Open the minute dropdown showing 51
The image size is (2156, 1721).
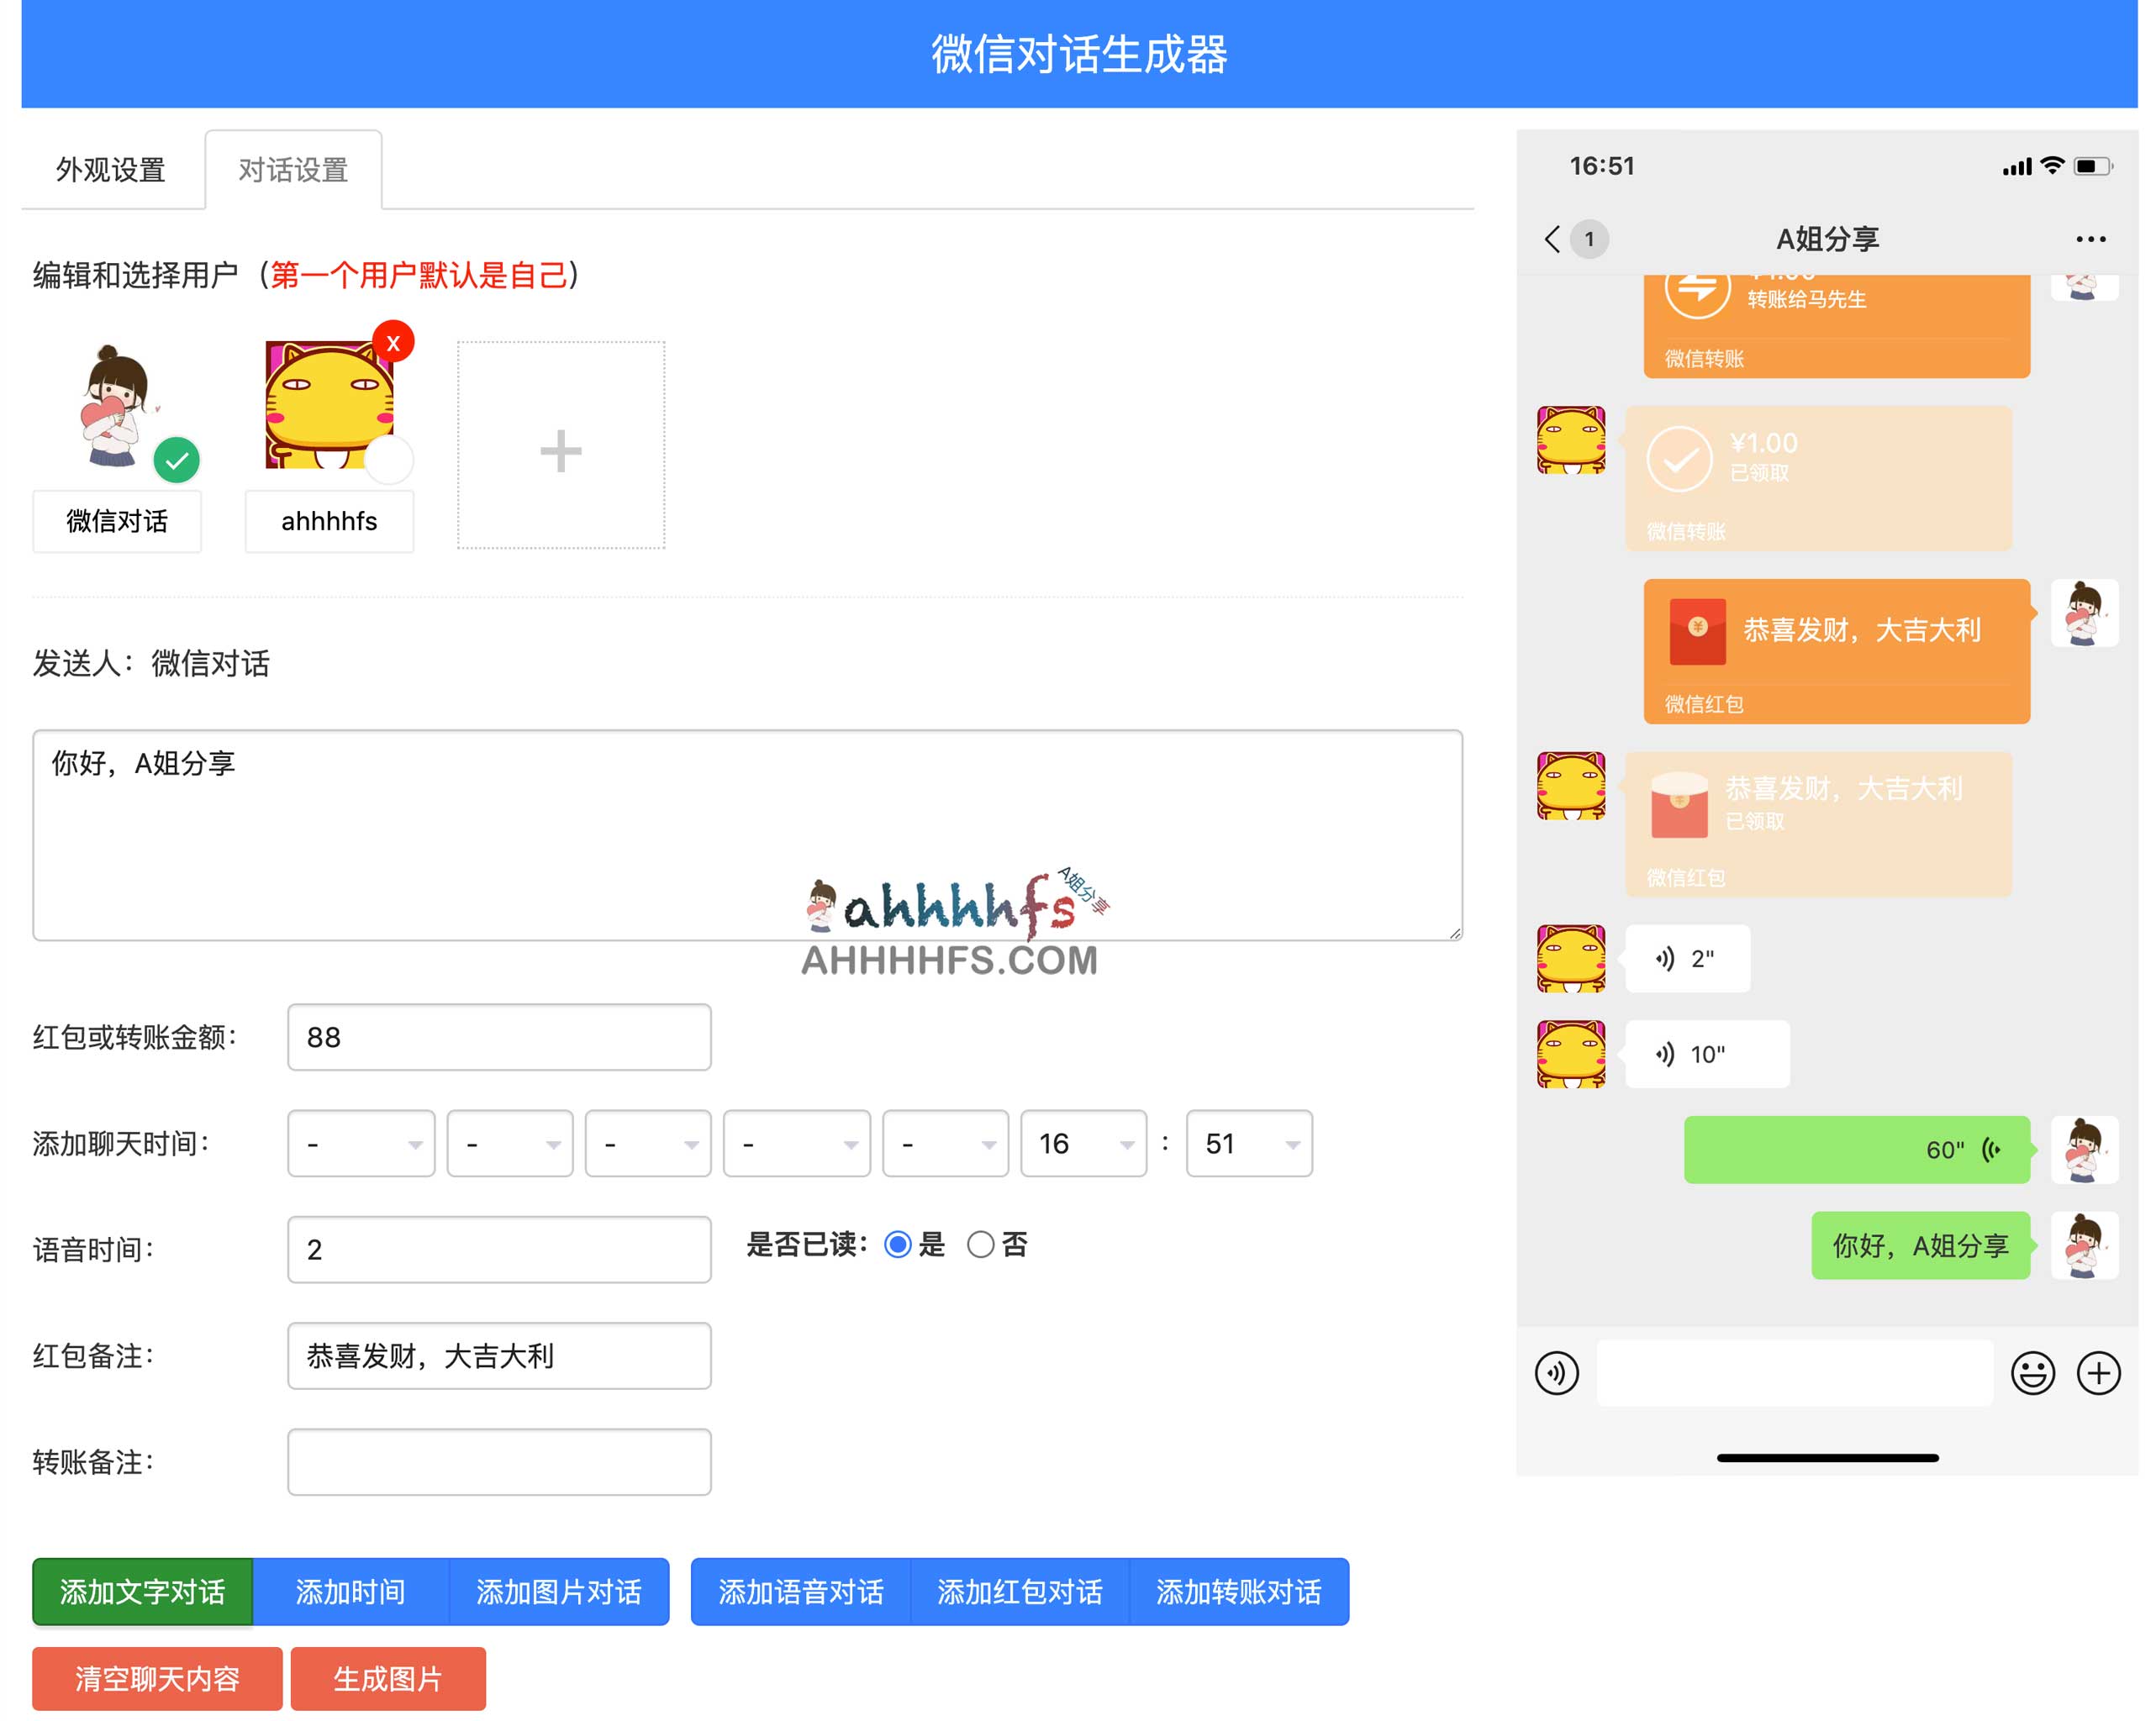tap(1248, 1143)
